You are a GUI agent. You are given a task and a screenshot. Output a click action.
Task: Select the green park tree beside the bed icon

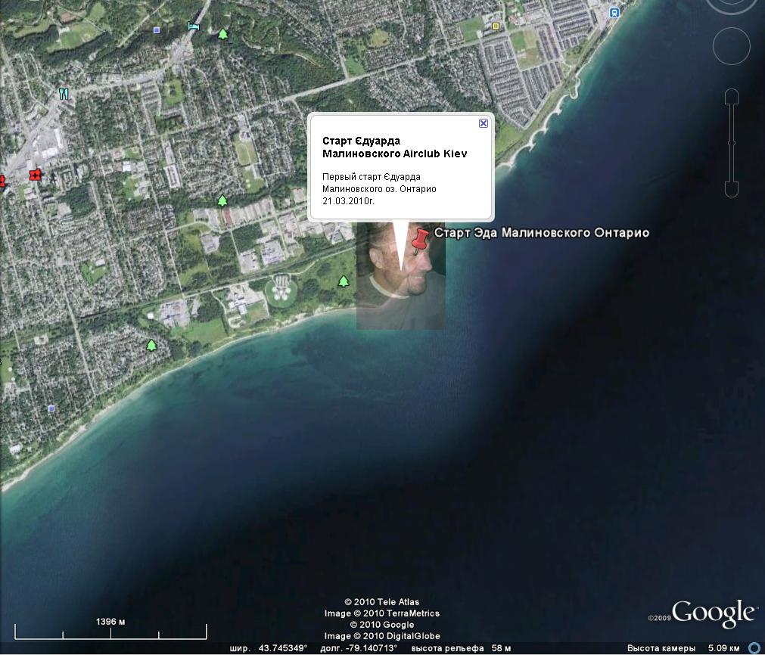pyautogui.click(x=222, y=34)
